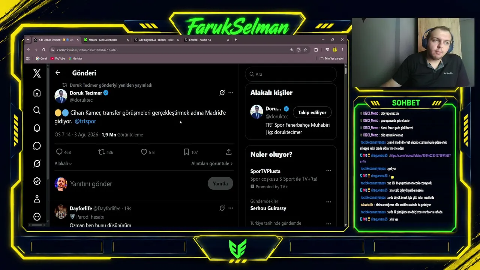
Task: Close the Stream - Kick Dashboard tab
Action: 128,40
